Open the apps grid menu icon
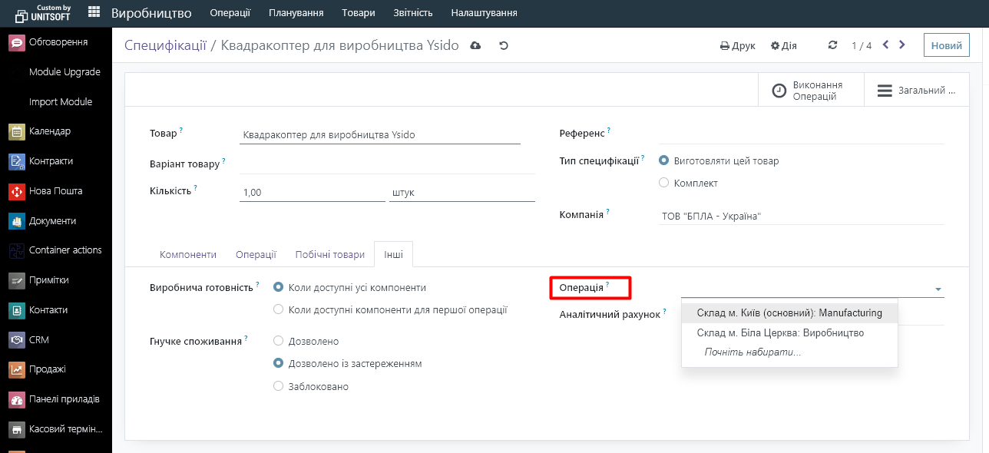989x453 pixels. (94, 12)
